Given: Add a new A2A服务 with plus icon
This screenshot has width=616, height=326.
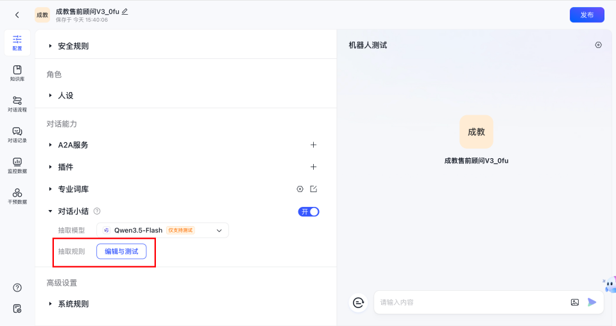Looking at the screenshot, I should [x=314, y=145].
